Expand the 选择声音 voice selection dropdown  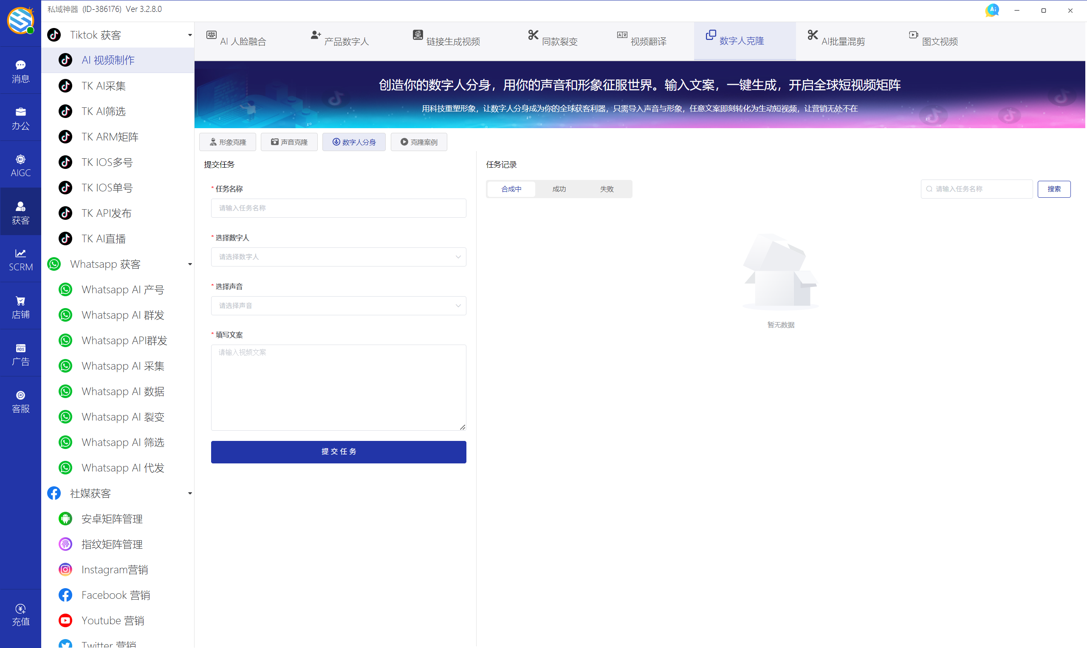point(338,305)
